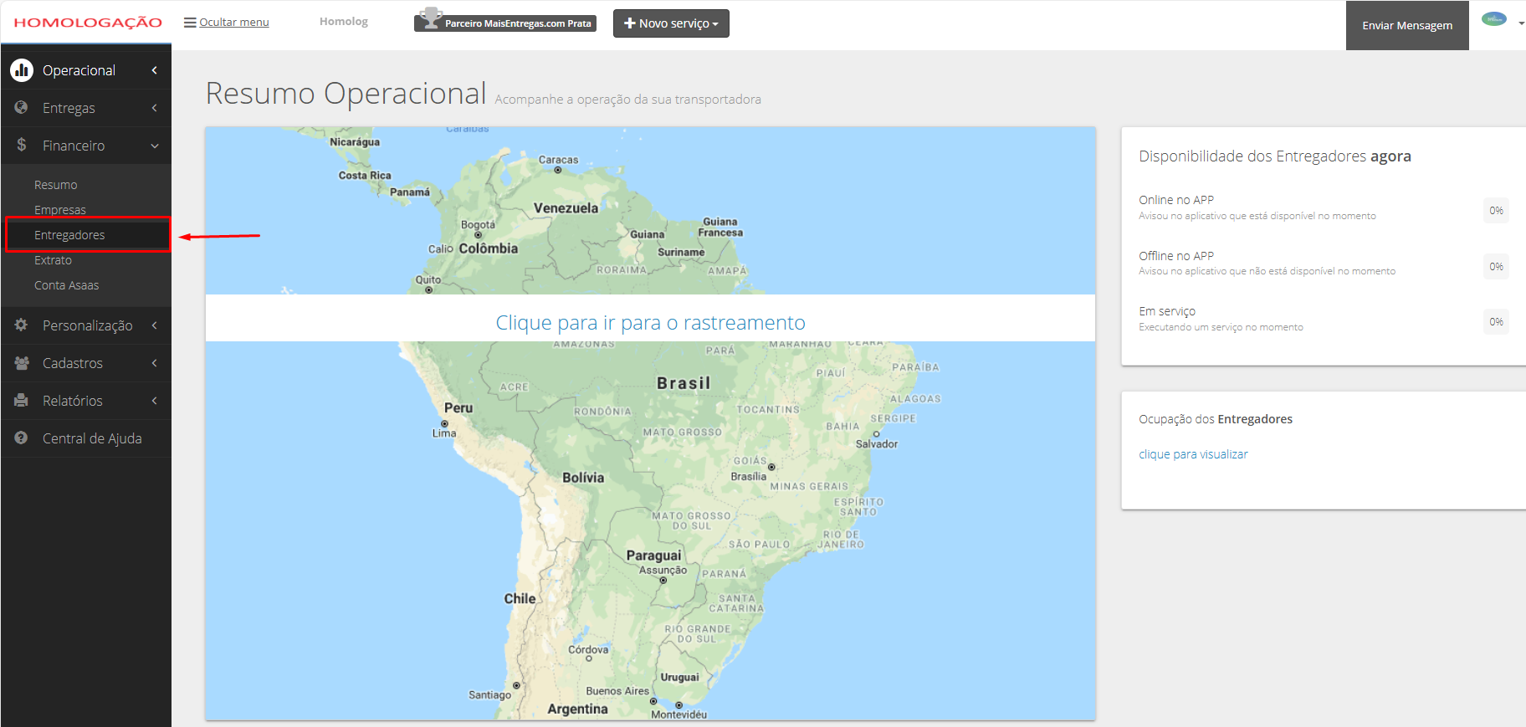Open the user account dropdown caret
The height and width of the screenshot is (727, 1526).
pos(1521,23)
